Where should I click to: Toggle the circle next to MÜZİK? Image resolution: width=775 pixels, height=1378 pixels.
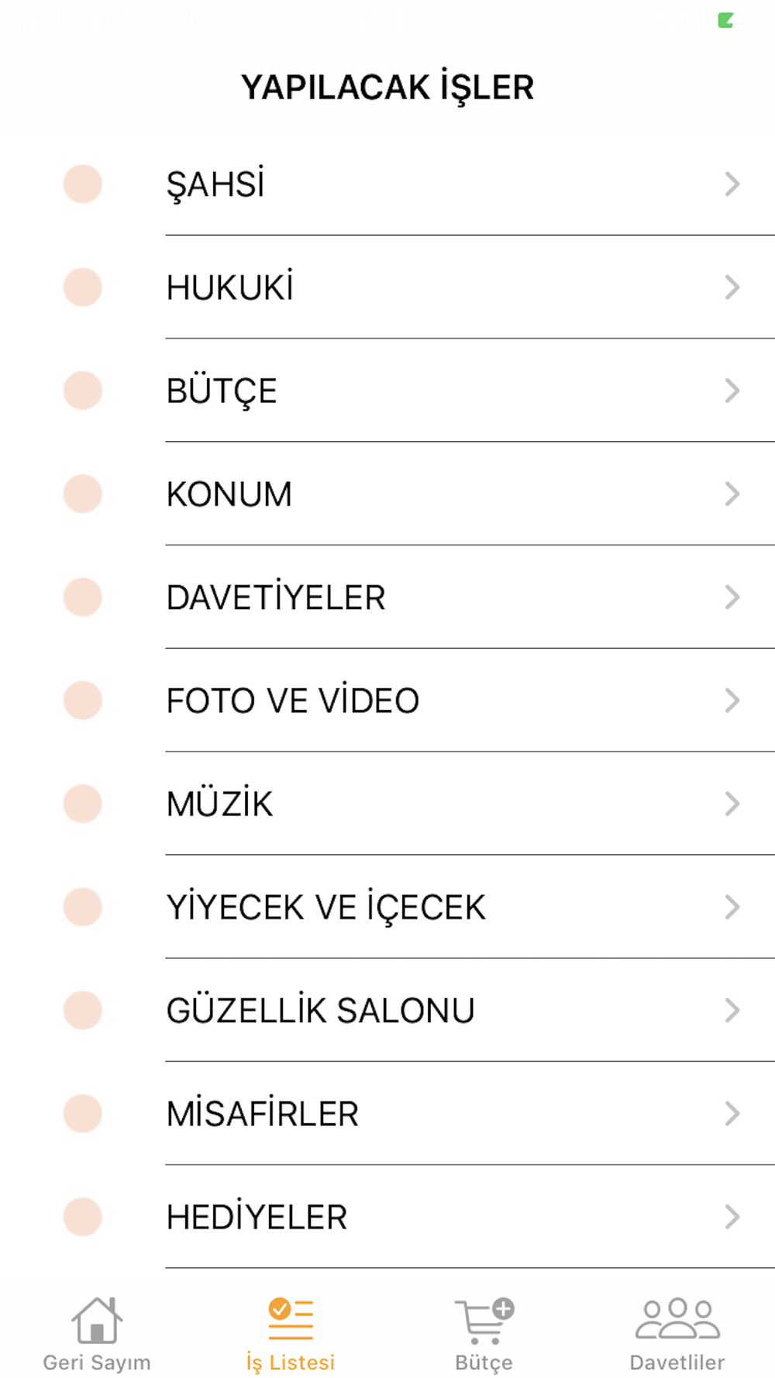83,804
